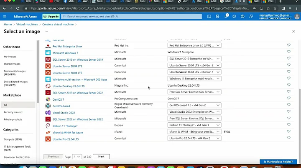The height and width of the screenshot is (168, 301).
Task: Go to the Next page
Action: pos(101,156)
